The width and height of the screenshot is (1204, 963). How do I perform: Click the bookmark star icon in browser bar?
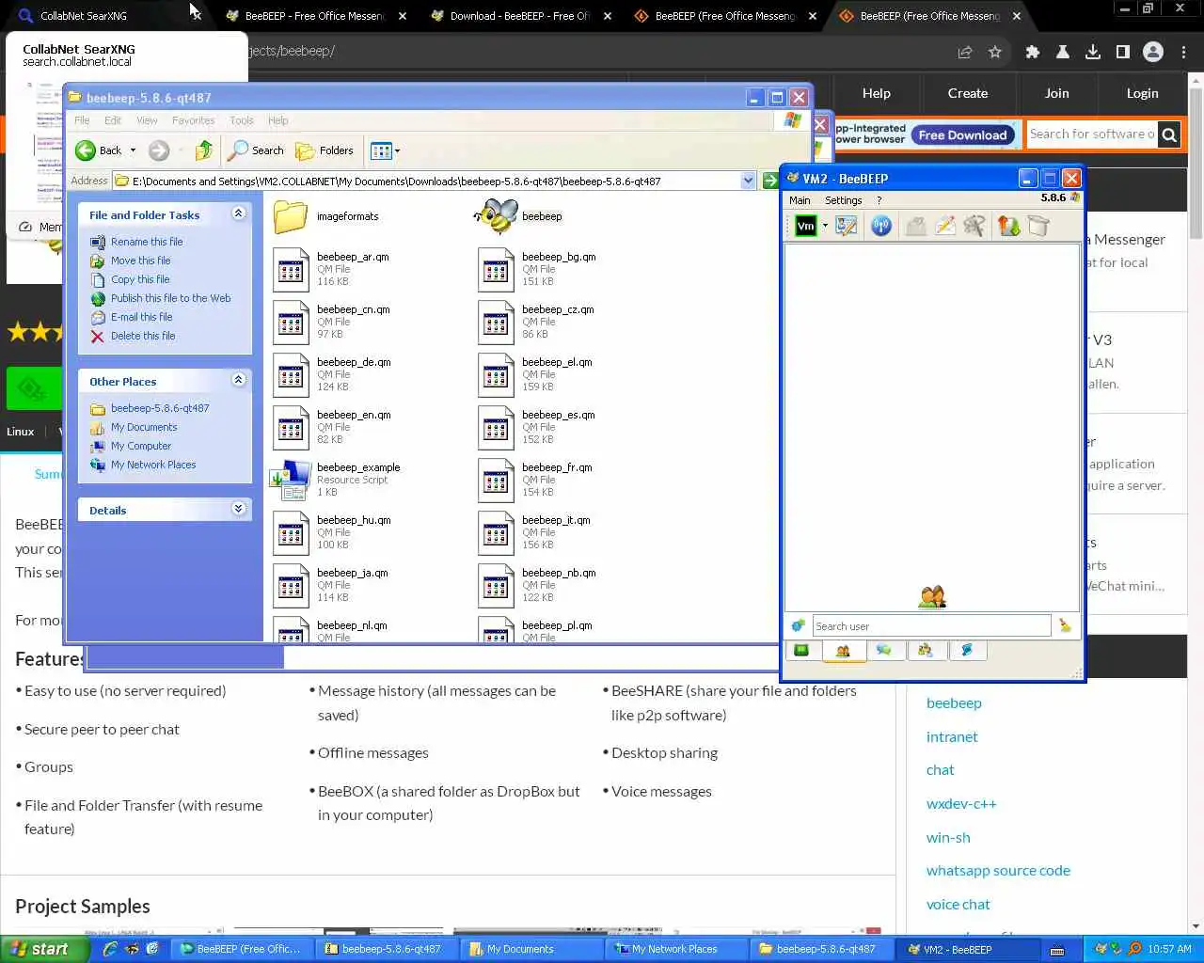click(995, 53)
